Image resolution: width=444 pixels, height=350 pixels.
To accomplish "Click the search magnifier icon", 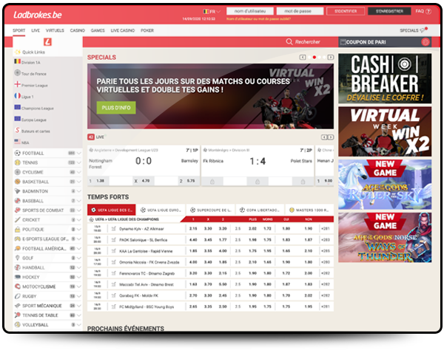I will [289, 42].
